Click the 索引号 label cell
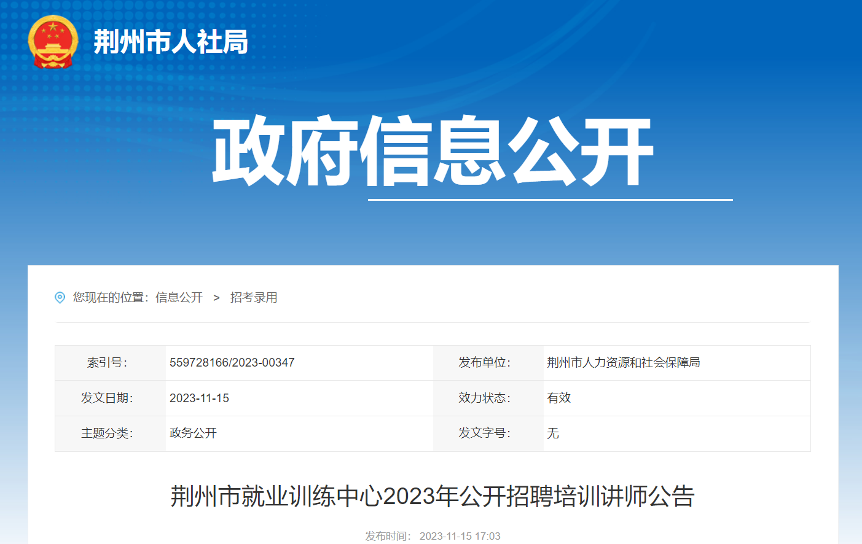Image resolution: width=862 pixels, height=544 pixels. tap(107, 363)
